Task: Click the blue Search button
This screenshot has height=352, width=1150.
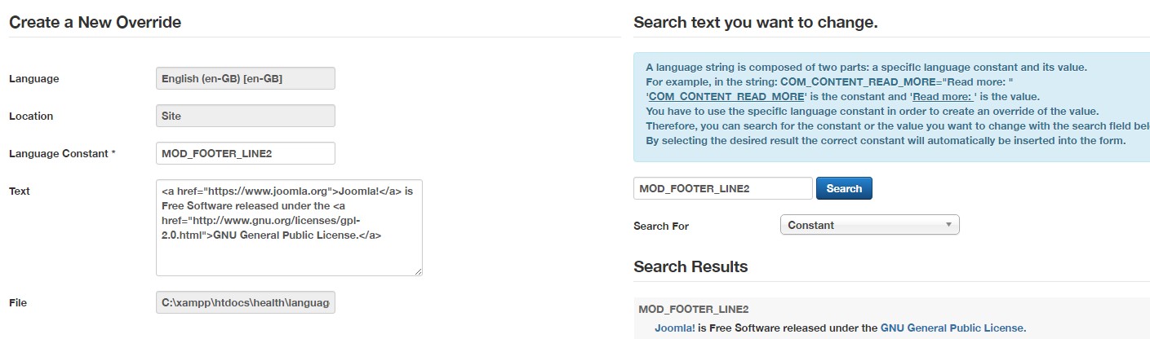Action: [844, 188]
